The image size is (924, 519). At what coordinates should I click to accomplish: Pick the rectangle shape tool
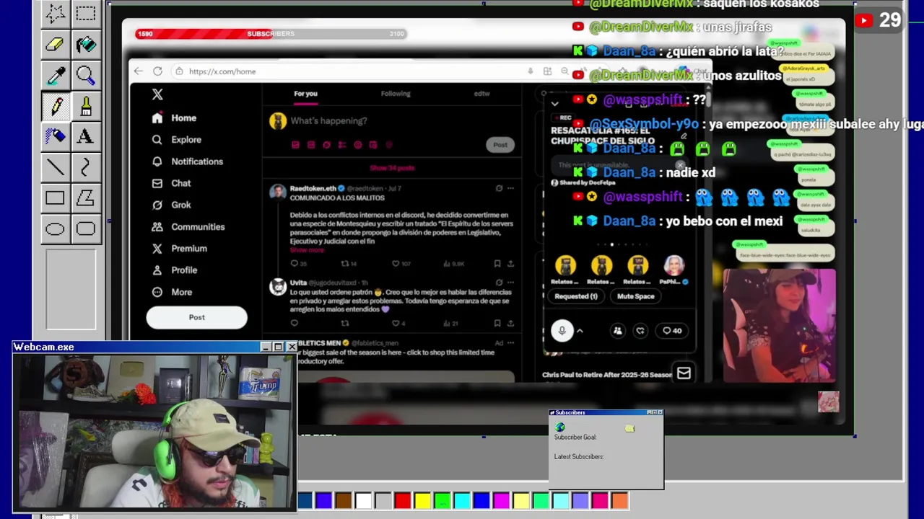tap(56, 198)
